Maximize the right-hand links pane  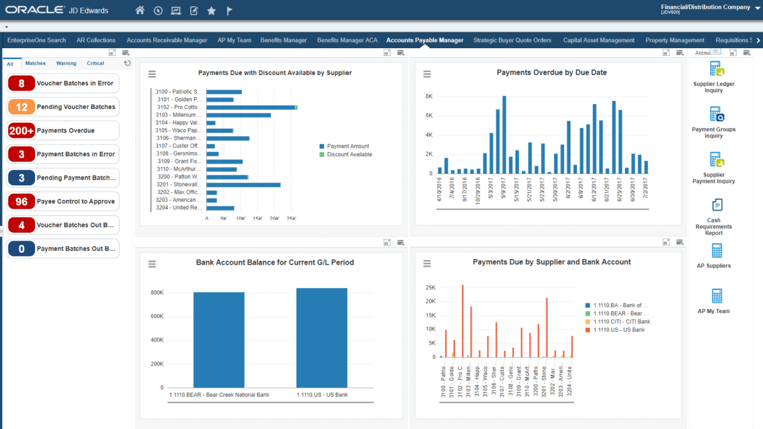732,53
